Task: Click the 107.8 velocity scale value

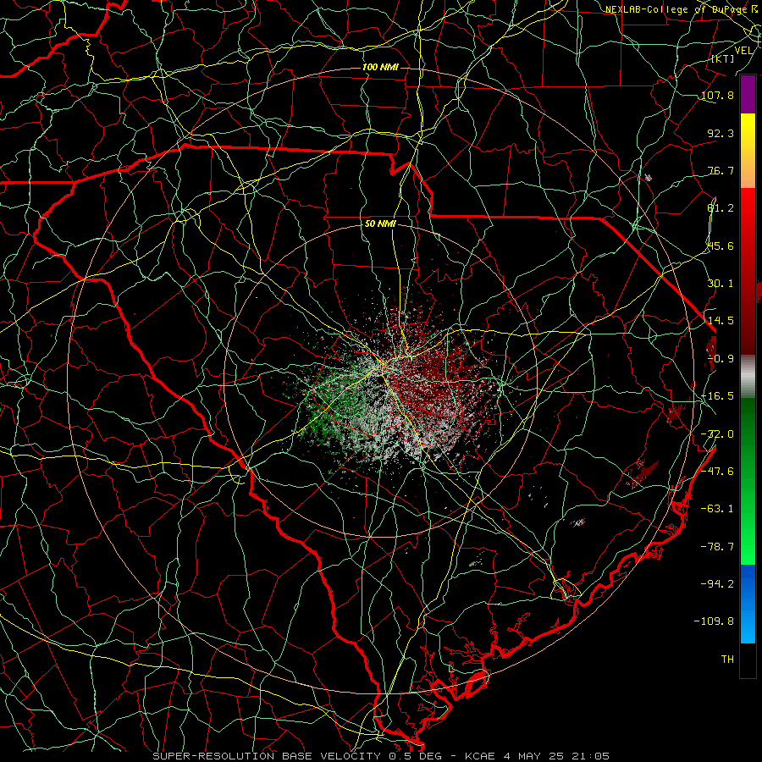Action: (x=717, y=95)
